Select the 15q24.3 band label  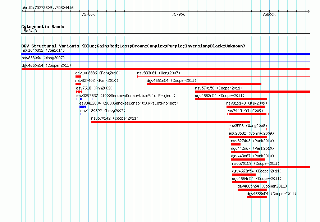(29, 31)
